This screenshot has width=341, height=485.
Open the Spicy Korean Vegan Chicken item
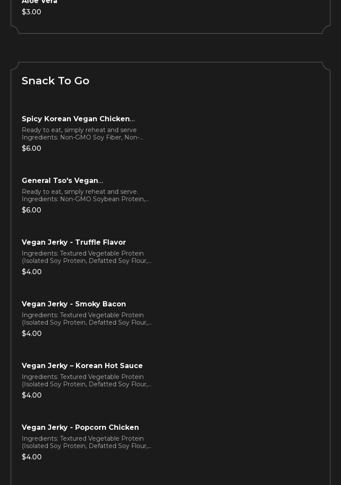(78, 119)
